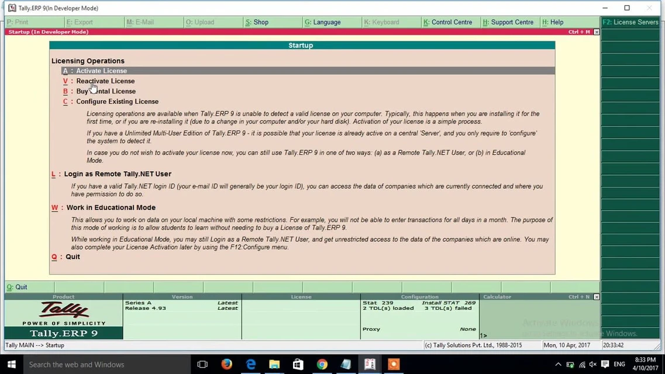
Task: Launch Microsoft Edge from the taskbar
Action: (x=251, y=364)
